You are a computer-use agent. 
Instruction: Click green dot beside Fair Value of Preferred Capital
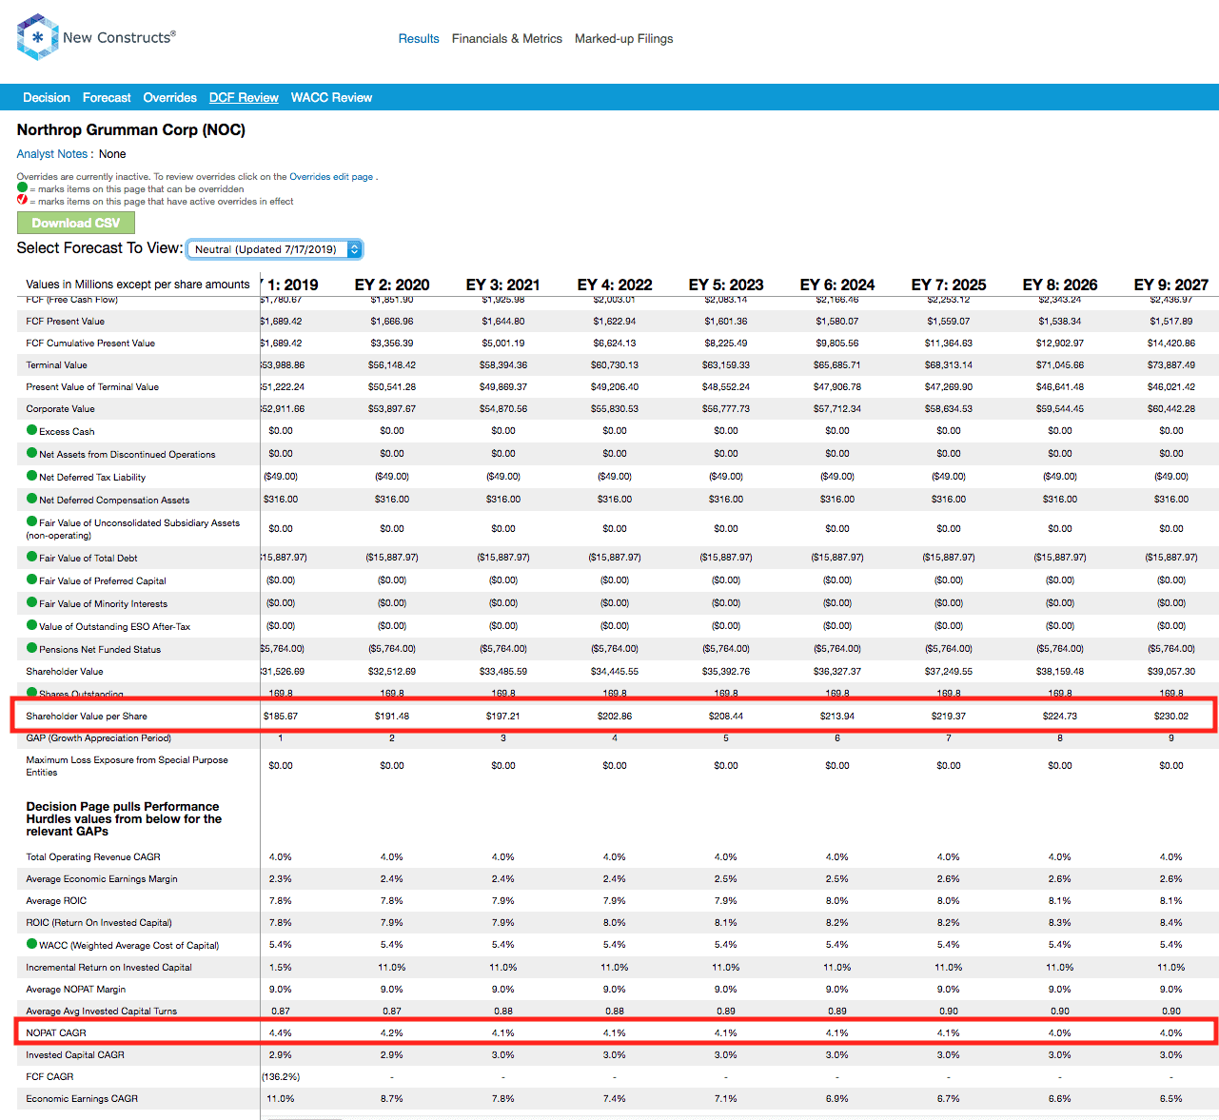click(32, 580)
